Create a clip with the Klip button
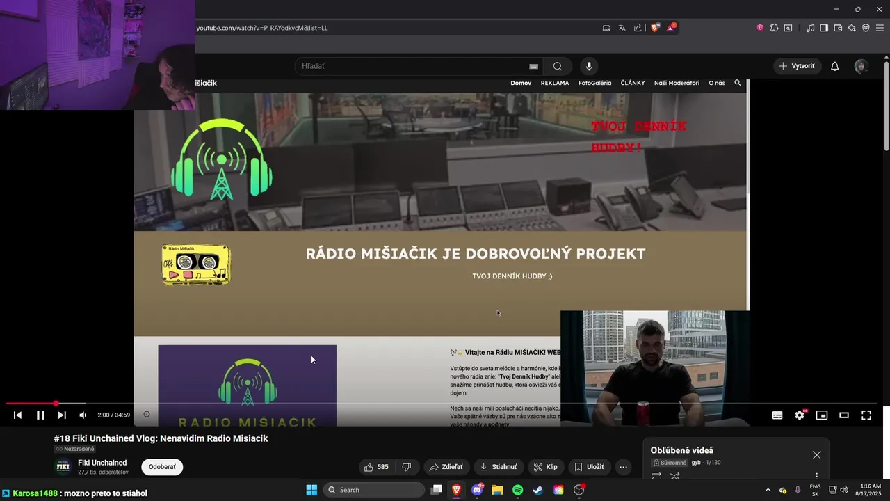The height and width of the screenshot is (501, 890). coord(545,467)
